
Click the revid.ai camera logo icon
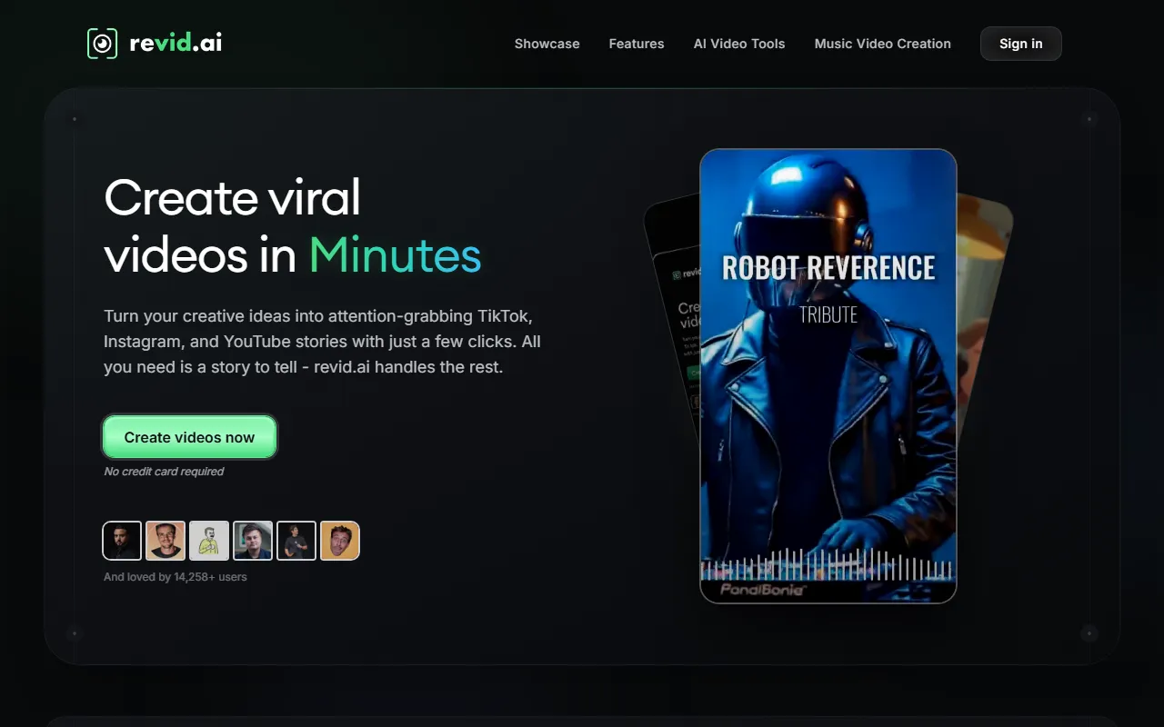click(102, 44)
